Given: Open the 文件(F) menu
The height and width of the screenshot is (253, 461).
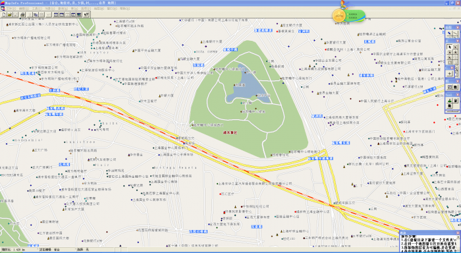Looking at the screenshot, I should point(11,9).
